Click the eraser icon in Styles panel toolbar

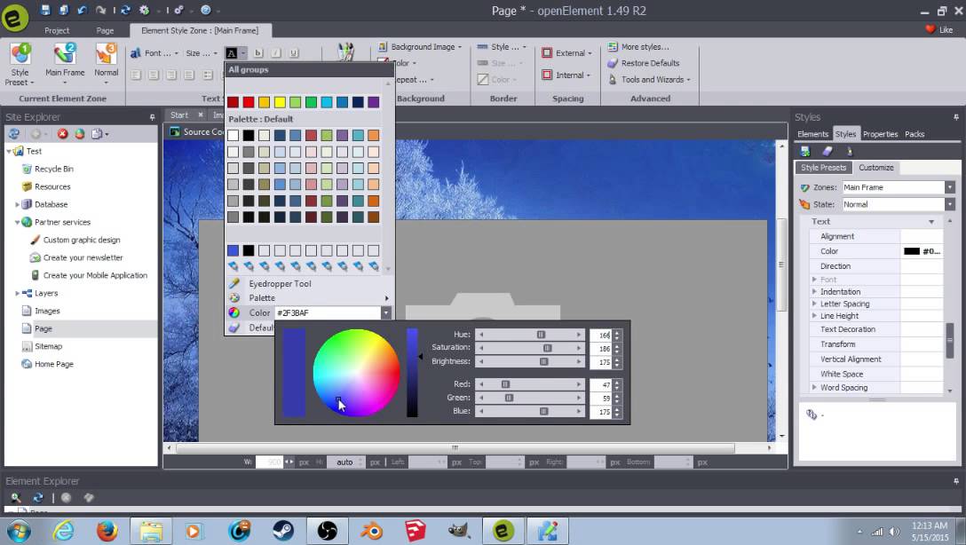[827, 151]
